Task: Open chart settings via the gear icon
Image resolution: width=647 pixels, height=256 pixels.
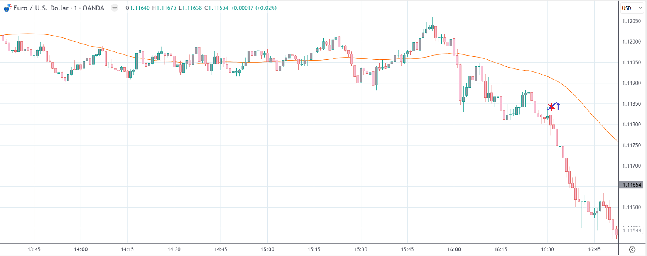Action: (x=632, y=249)
